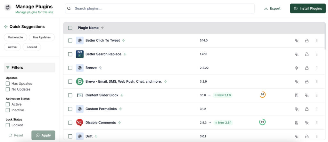Sort by the Plugin Name column arrow
Screen dimensions: 328x142
tap(102, 28)
